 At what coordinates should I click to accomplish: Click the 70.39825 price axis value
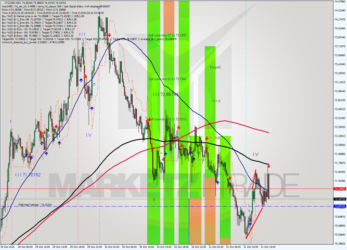pos(340,243)
